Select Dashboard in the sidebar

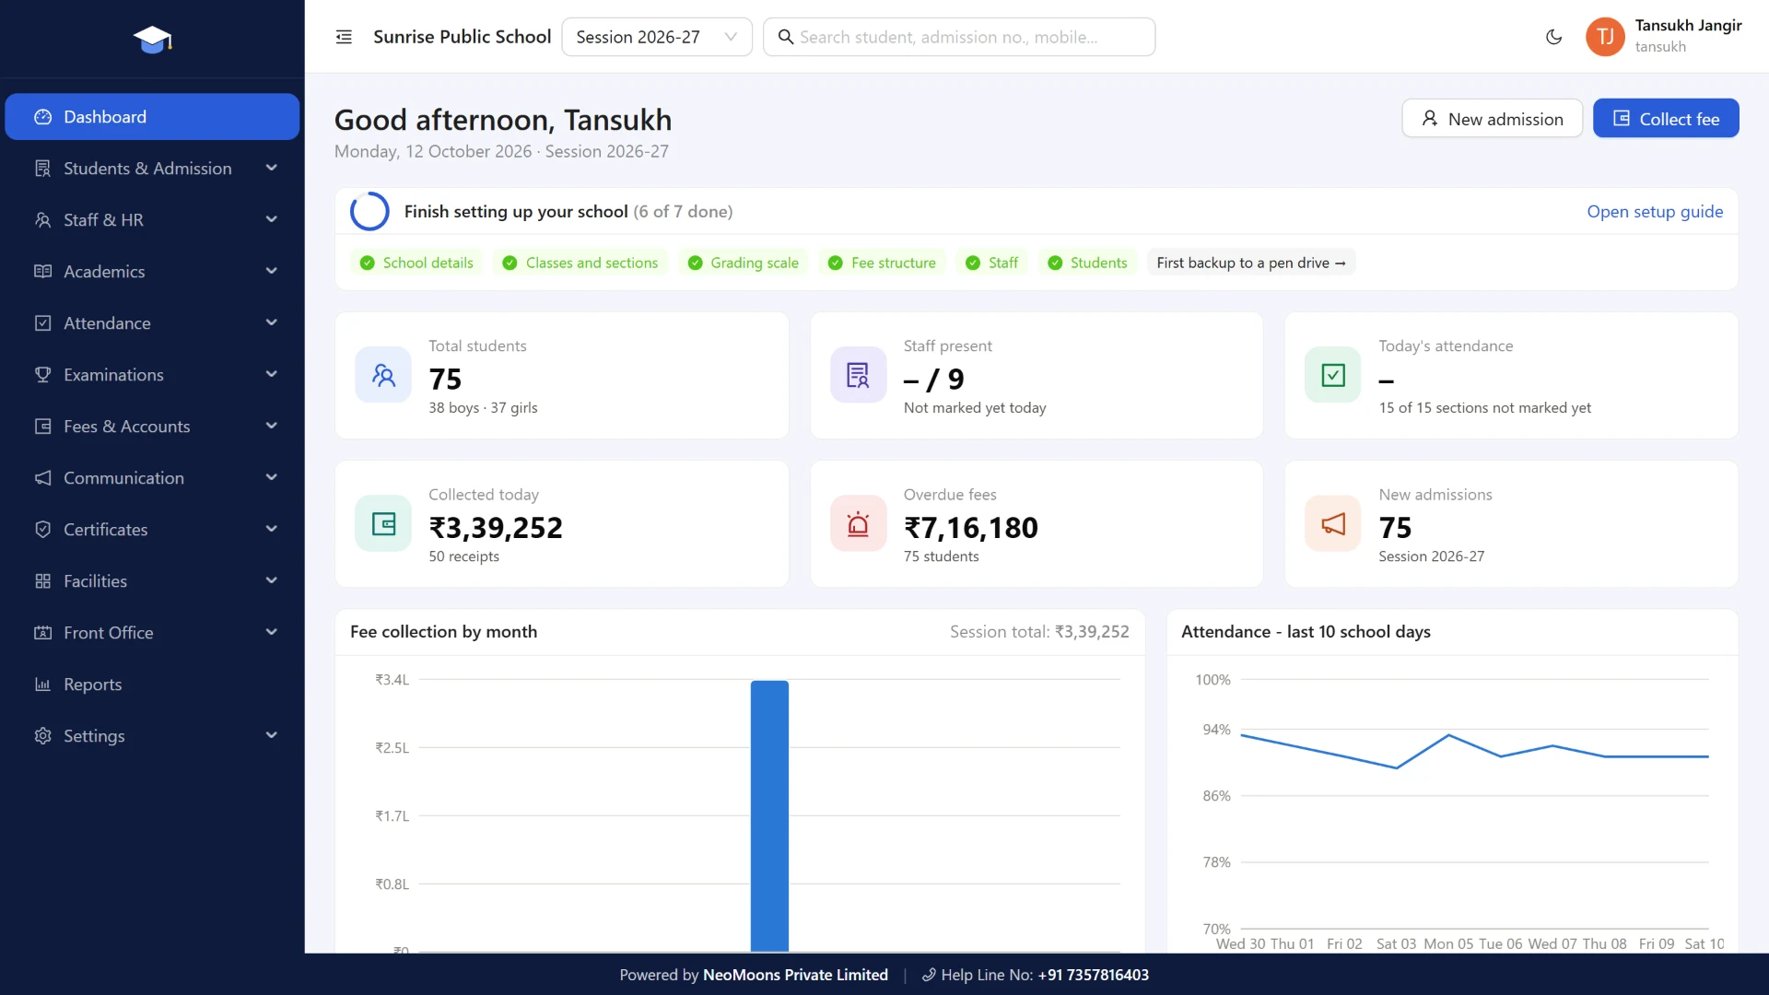click(x=152, y=117)
